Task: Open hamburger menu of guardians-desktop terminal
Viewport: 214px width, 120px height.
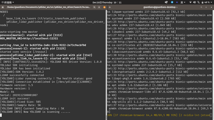Action: tap(206, 7)
